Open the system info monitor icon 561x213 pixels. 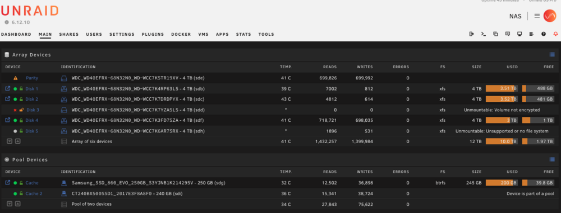coord(519,34)
